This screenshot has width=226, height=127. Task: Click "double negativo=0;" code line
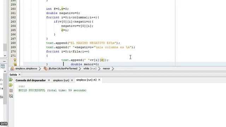(x=63, y=13)
